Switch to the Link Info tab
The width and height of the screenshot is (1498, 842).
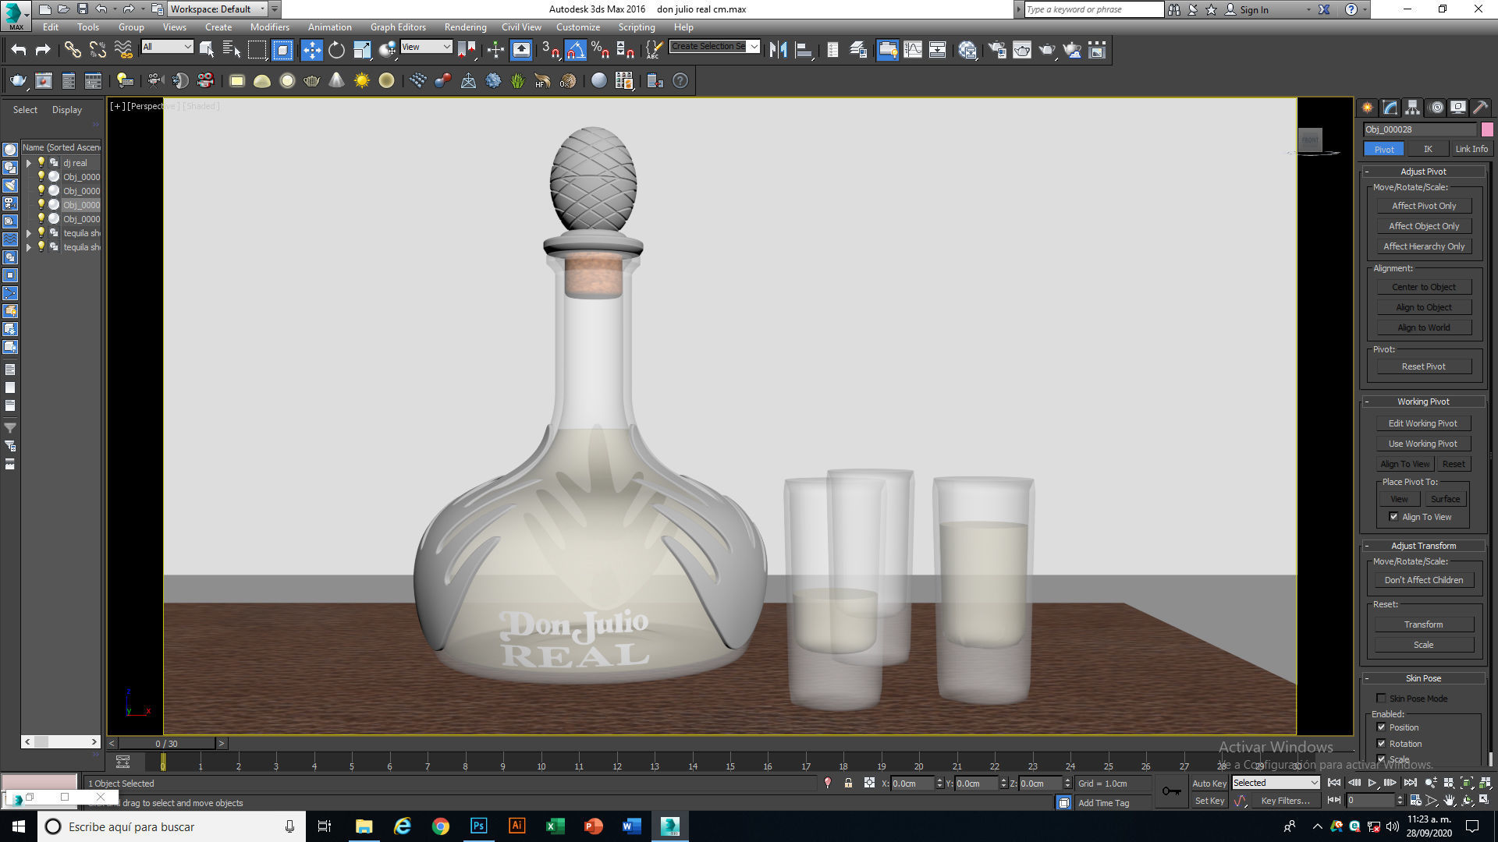point(1471,149)
